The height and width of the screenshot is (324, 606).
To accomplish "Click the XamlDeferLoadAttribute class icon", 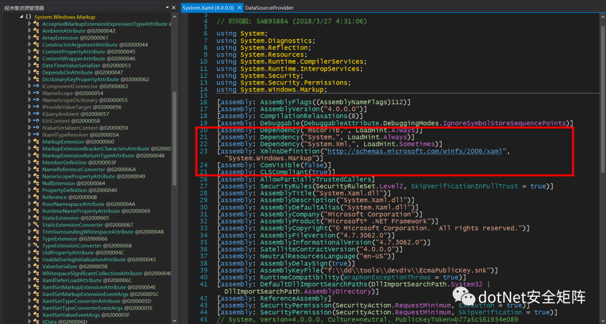I will pyautogui.click(x=36, y=280).
